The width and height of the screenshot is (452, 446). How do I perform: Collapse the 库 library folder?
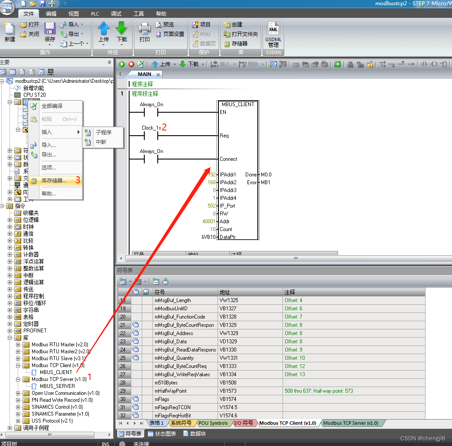[x=10, y=338]
